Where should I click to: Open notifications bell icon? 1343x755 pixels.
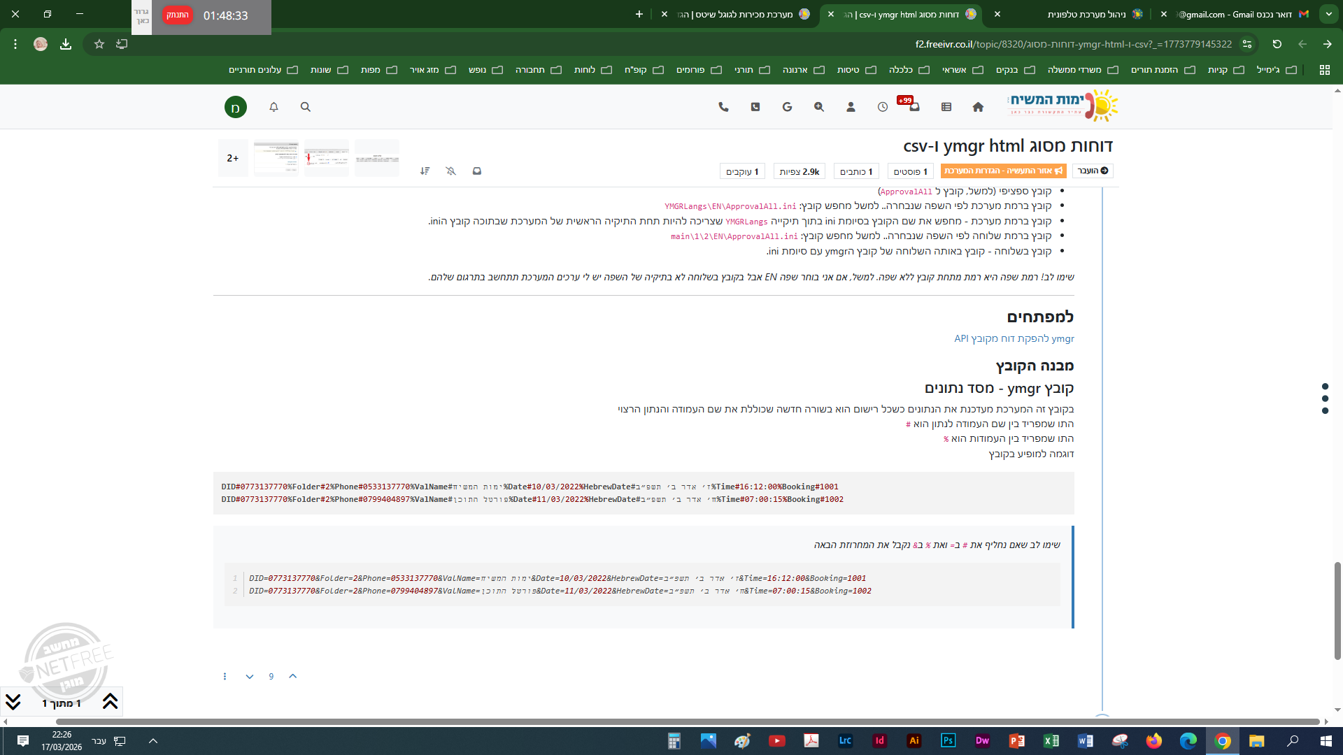pyautogui.click(x=273, y=107)
